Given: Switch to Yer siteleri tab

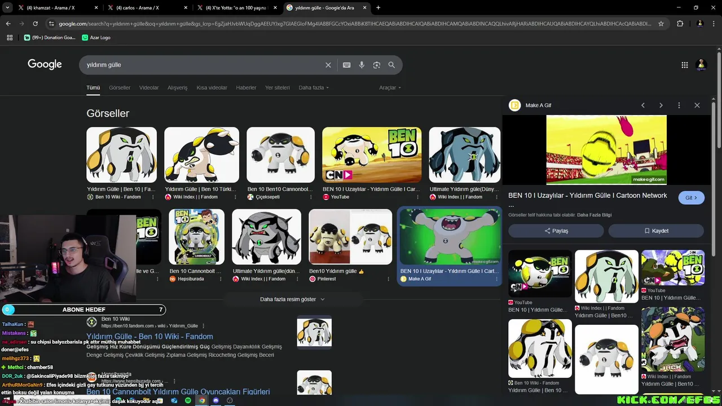Looking at the screenshot, I should pos(278,87).
